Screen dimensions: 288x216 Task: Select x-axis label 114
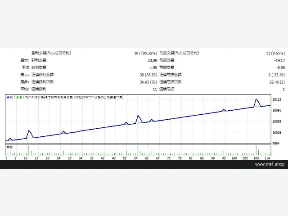(x=267, y=158)
